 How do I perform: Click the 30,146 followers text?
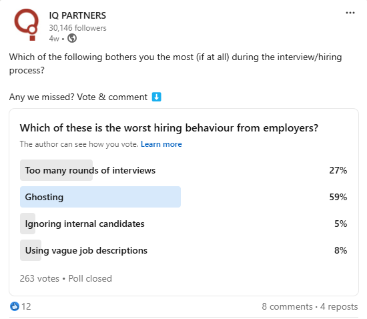pyautogui.click(x=77, y=28)
